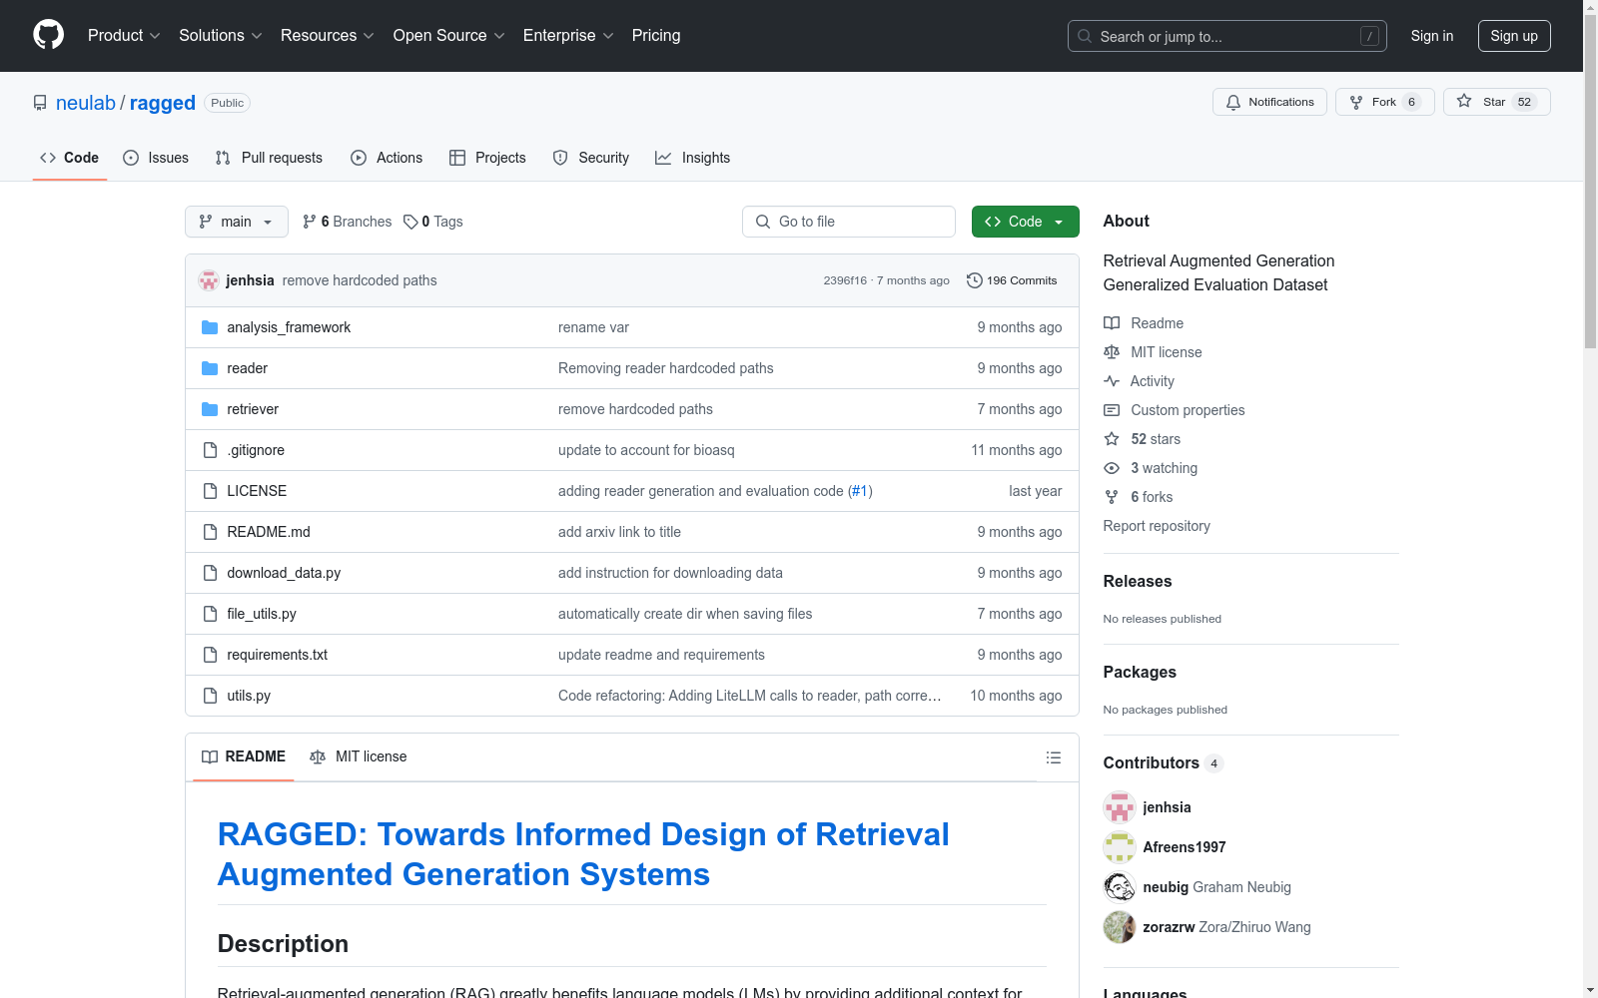
Task: Click the book icon beside Readme in About
Action: coord(1112,323)
